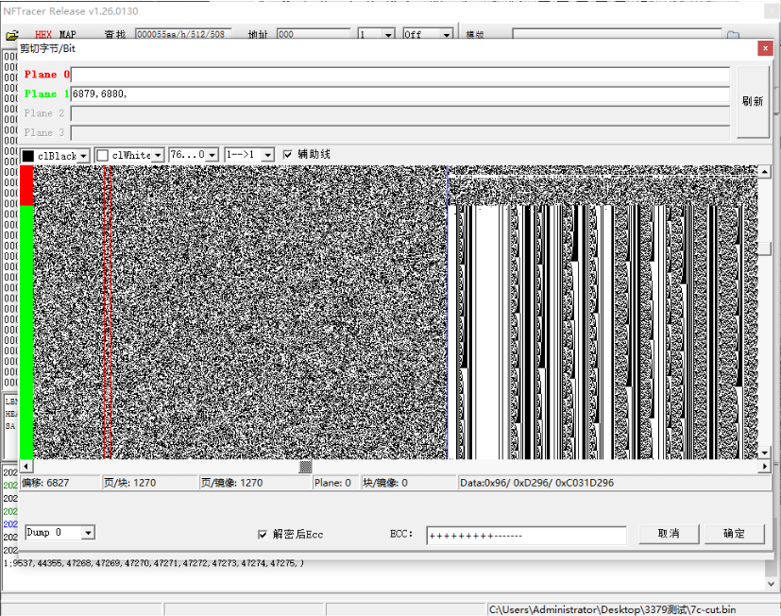Click the 确定 confirm button
The width and height of the screenshot is (781, 616).
click(x=735, y=534)
